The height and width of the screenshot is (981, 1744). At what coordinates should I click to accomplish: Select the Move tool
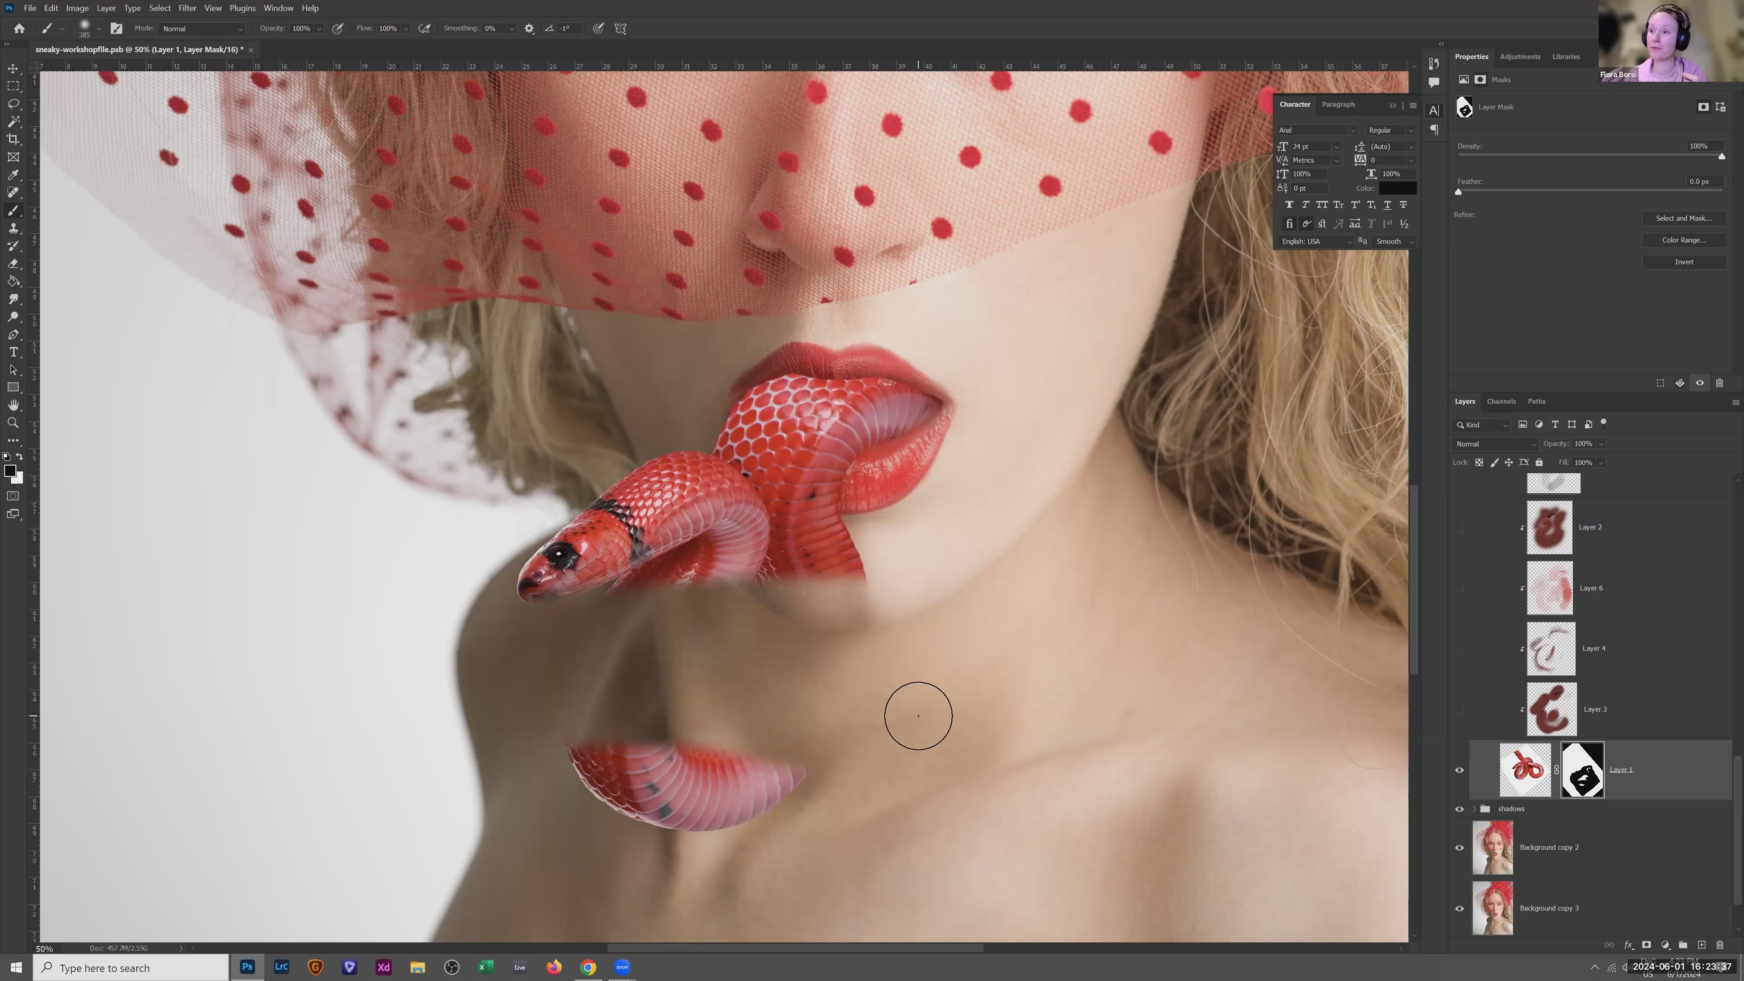click(x=13, y=69)
